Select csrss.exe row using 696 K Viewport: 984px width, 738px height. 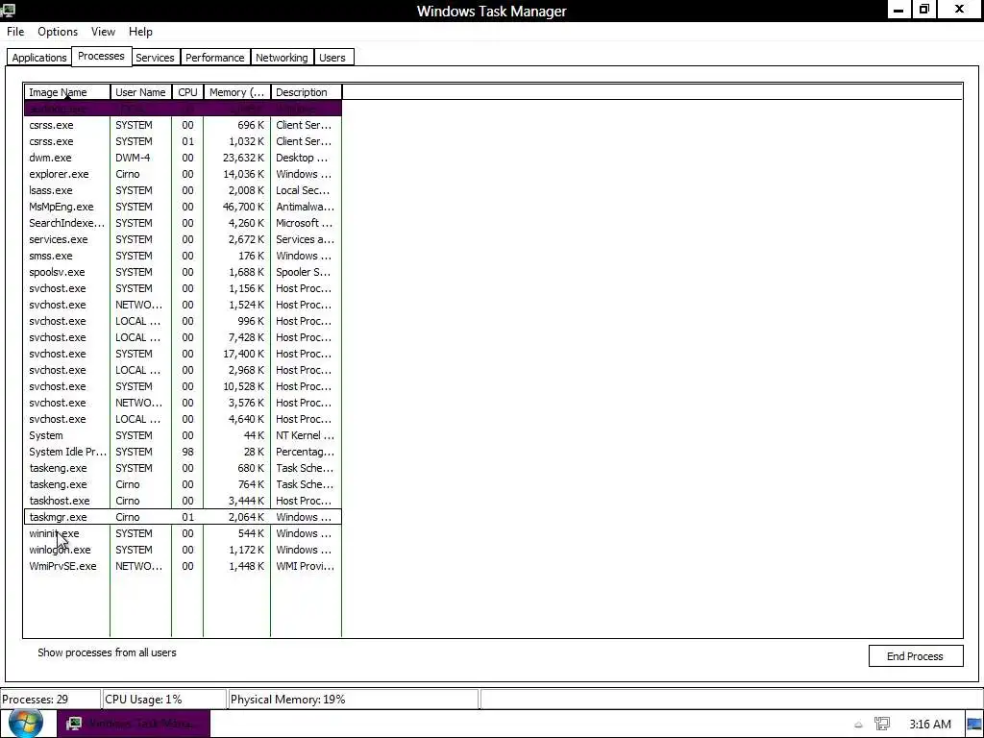coord(183,125)
